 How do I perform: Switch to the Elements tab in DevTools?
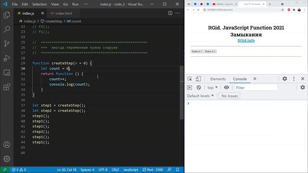[218, 79]
